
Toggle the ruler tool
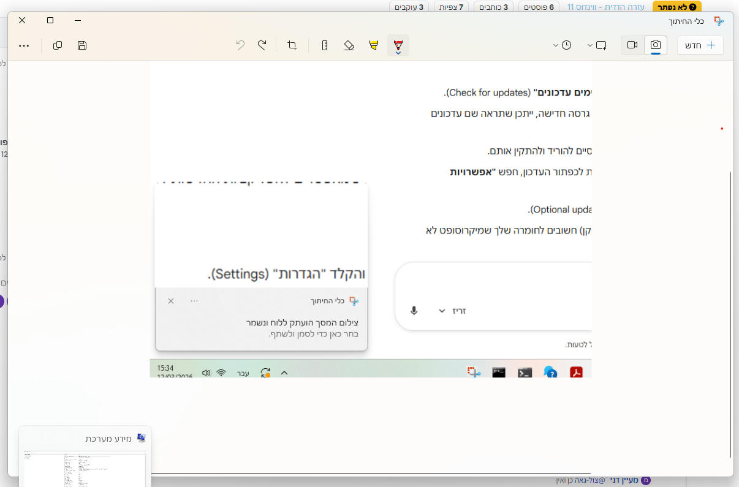click(325, 45)
